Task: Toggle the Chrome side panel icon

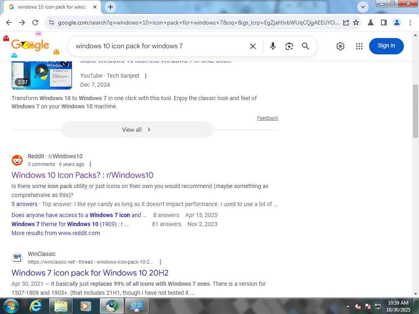Action: pos(384,22)
